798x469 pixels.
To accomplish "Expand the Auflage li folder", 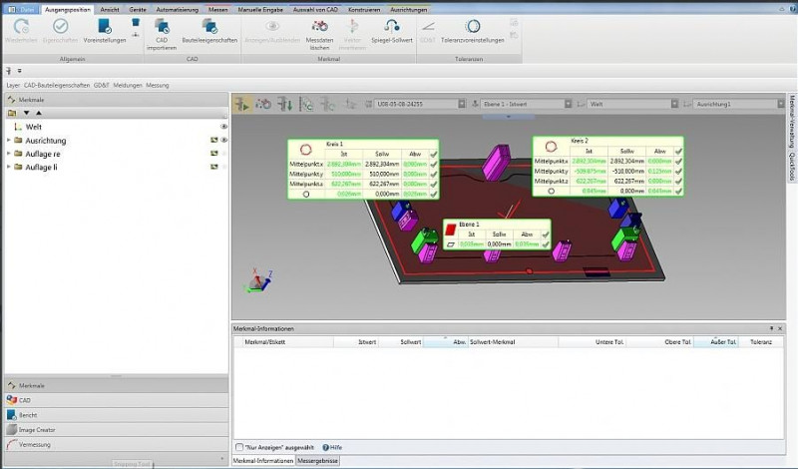I will (8, 167).
